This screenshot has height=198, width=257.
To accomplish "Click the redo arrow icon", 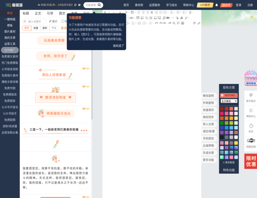I will click(170, 23).
